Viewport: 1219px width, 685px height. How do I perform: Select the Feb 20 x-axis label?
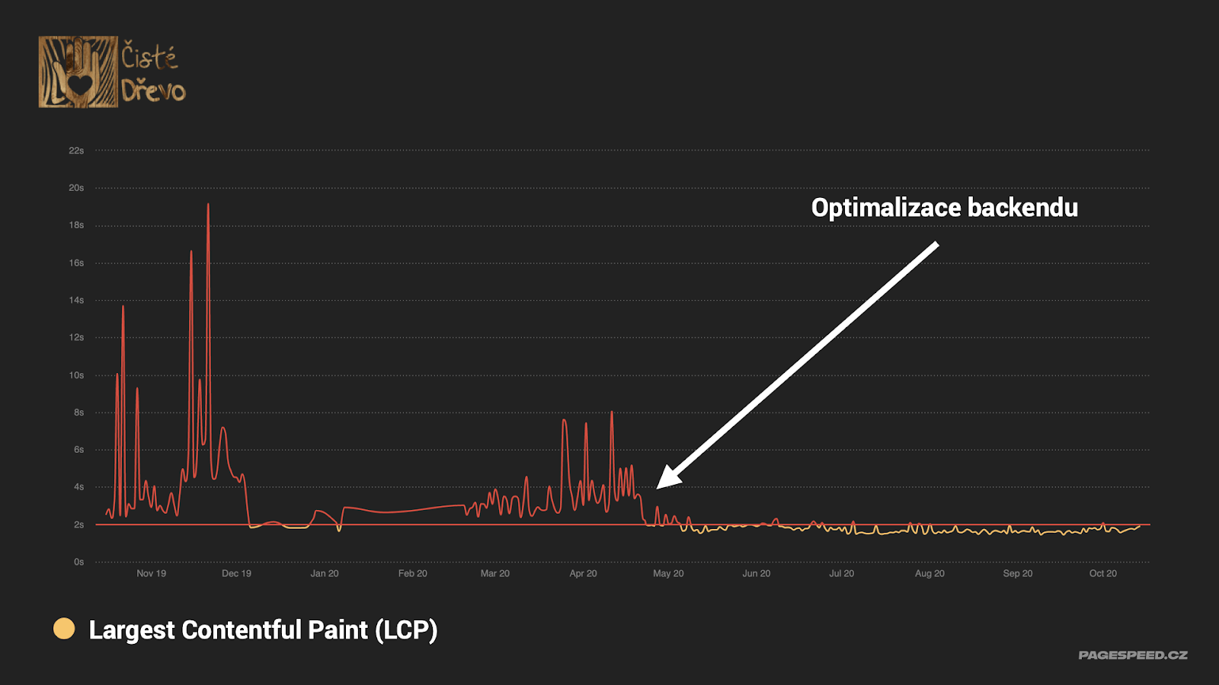412,573
